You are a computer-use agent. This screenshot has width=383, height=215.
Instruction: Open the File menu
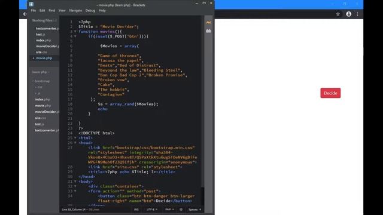pyautogui.click(x=34, y=11)
